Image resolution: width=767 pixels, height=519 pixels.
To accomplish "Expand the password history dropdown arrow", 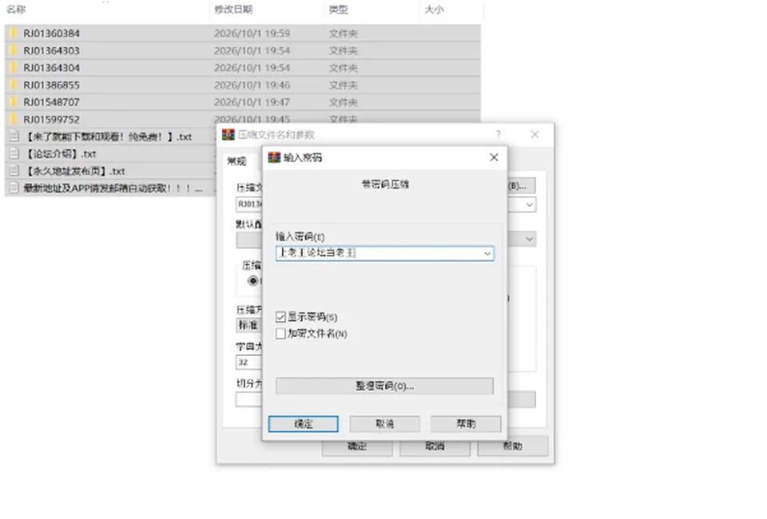I will tap(487, 254).
